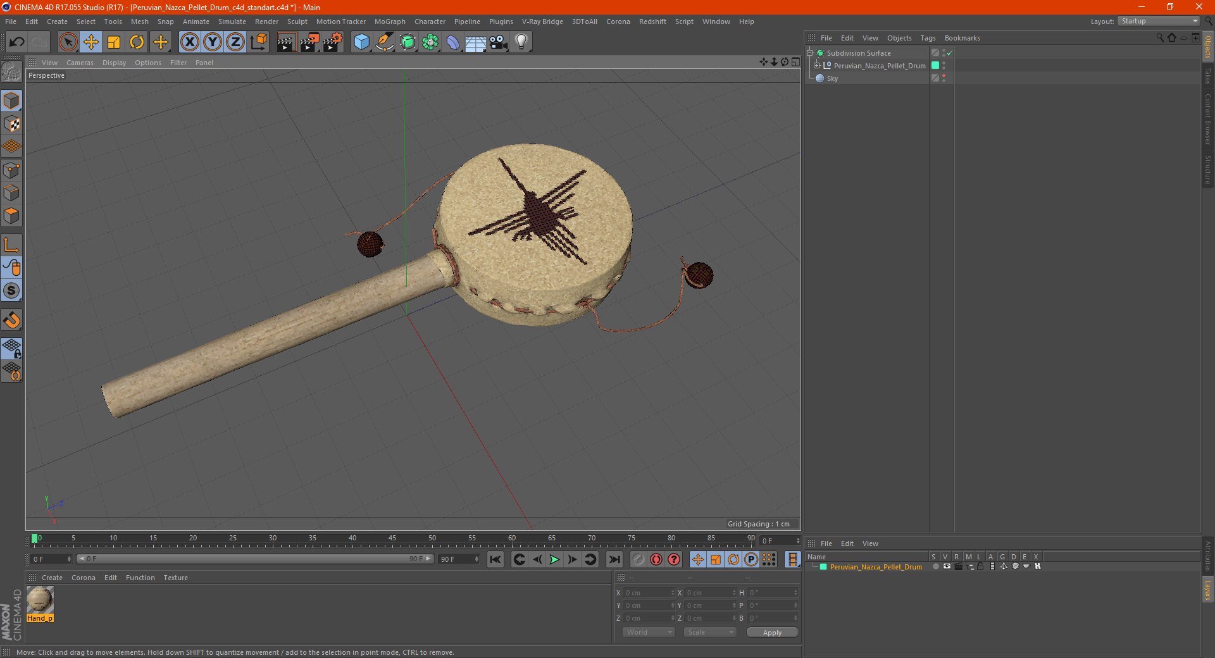Image resolution: width=1215 pixels, height=658 pixels.
Task: Collapse the Subdivision Surface tree item
Action: (810, 53)
